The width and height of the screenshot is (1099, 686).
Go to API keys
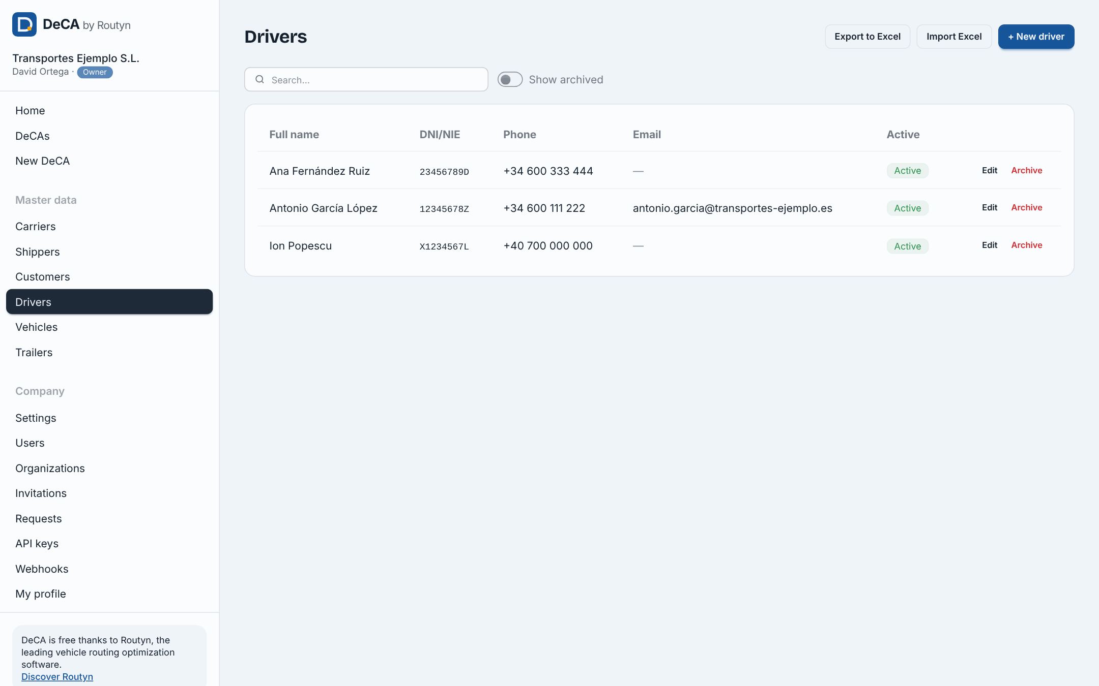pos(109,544)
